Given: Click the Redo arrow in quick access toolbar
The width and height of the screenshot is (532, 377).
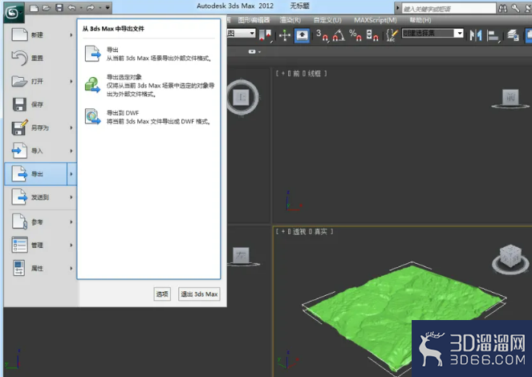Looking at the screenshot, I should pos(91,7).
